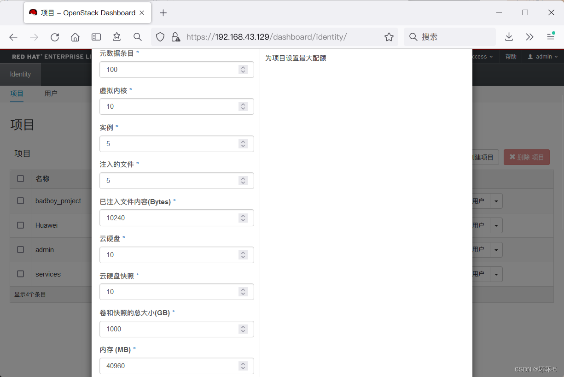Tick the select-all checkbox in table header
The image size is (564, 377).
pyautogui.click(x=20, y=178)
